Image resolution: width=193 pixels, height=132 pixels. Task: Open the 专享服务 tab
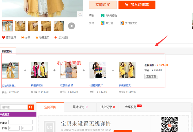(132, 107)
